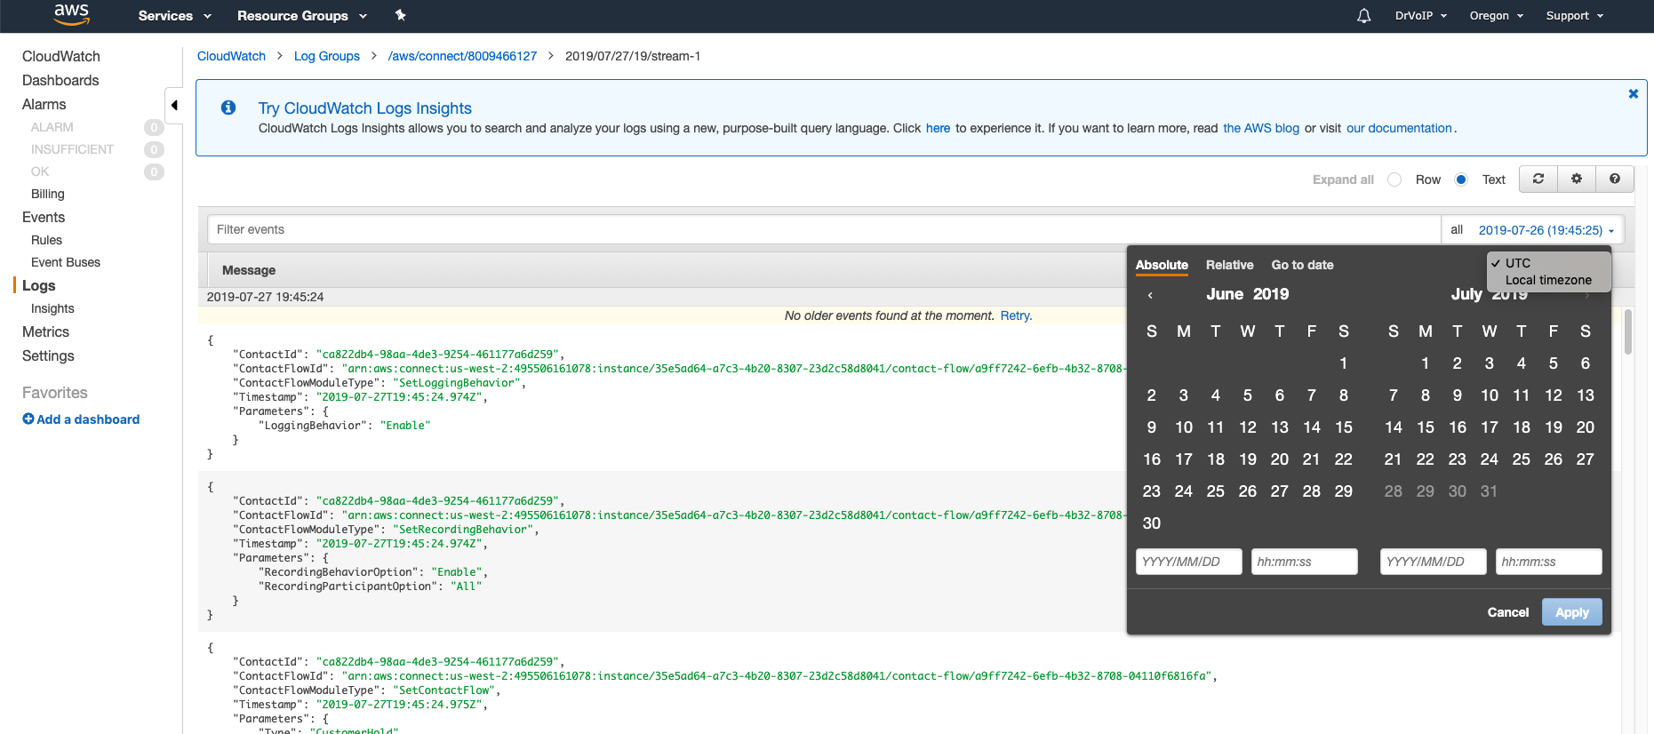Open the AWS blog link
The height and width of the screenshot is (734, 1654).
tap(1261, 128)
